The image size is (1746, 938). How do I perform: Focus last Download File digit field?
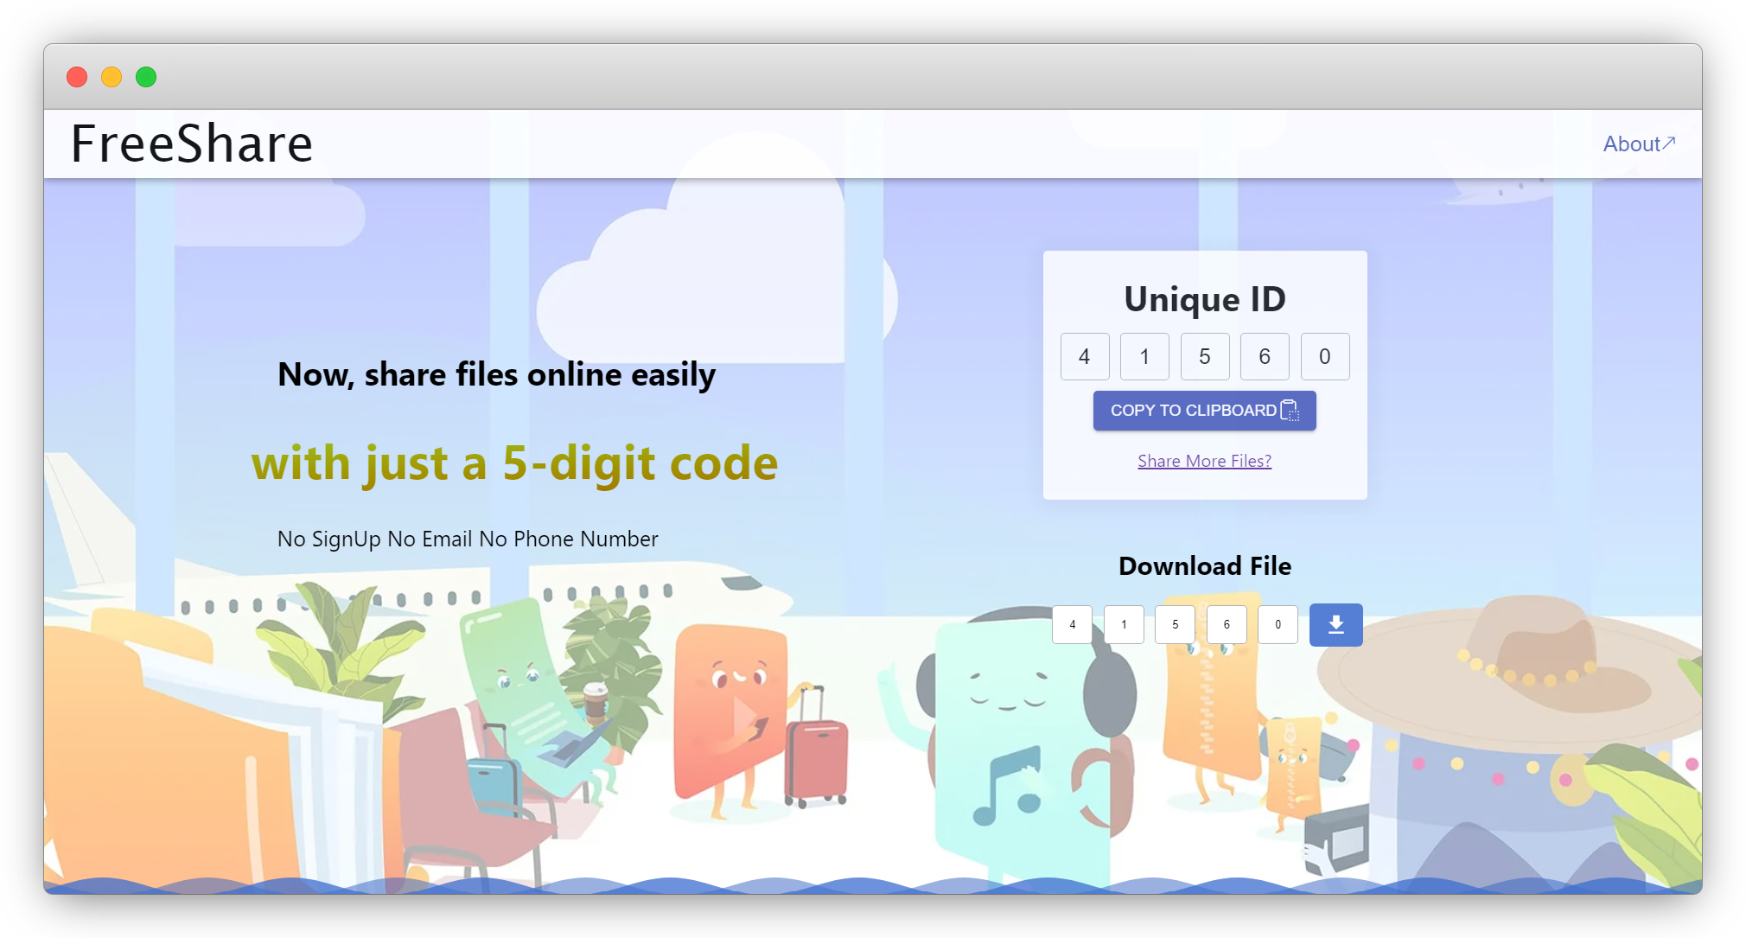pyautogui.click(x=1278, y=624)
